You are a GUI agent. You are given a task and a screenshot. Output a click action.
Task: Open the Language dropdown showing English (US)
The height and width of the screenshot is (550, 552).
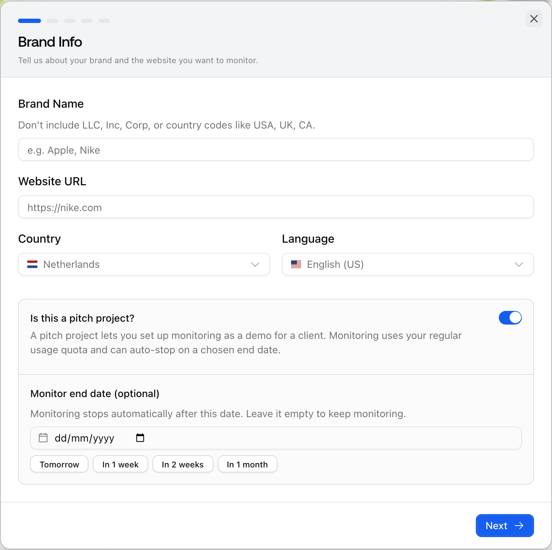(408, 264)
